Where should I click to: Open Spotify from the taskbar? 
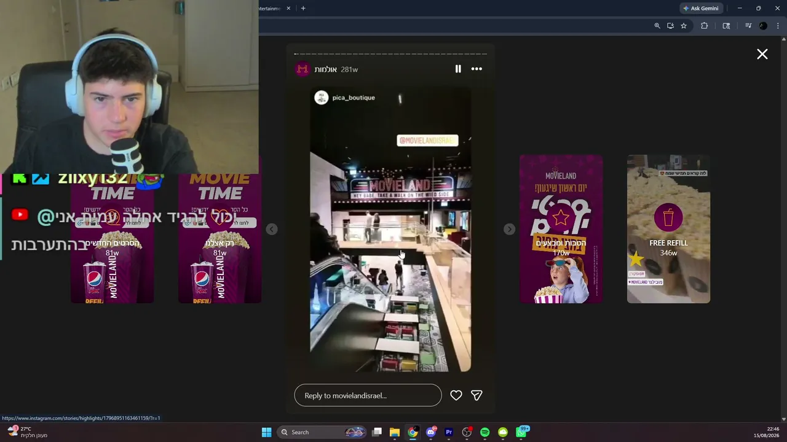(x=485, y=432)
